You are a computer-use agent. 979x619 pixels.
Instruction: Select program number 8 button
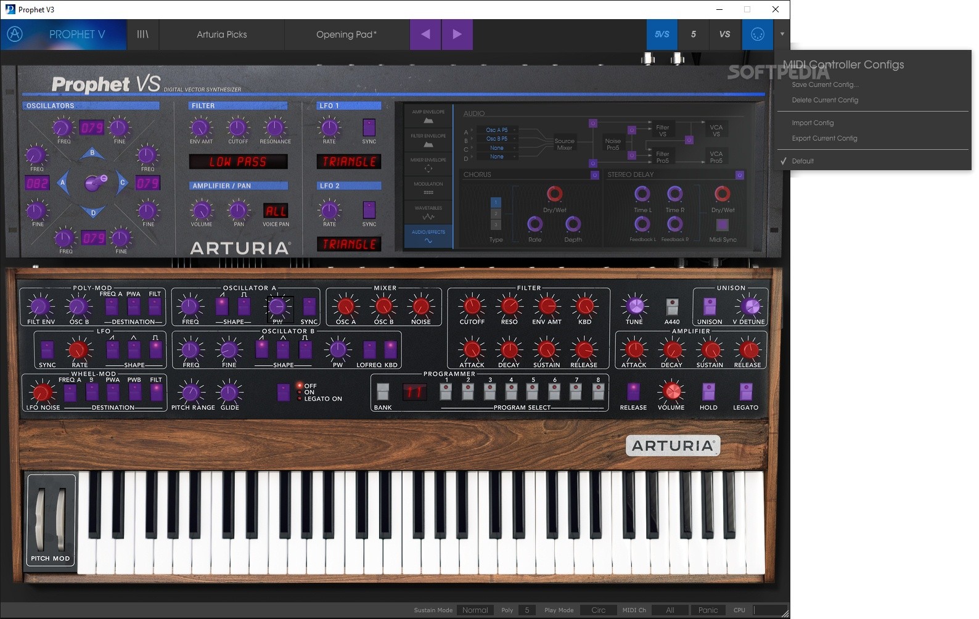point(597,391)
